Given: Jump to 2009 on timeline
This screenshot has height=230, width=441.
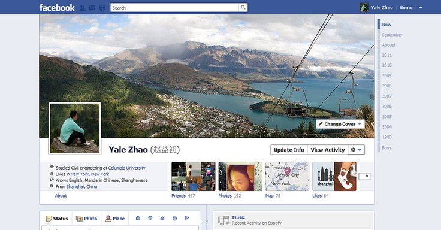Looking at the screenshot, I should [386, 75].
